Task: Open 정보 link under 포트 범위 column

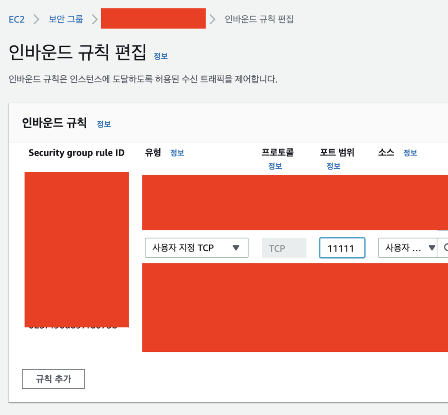Action: pos(333,166)
